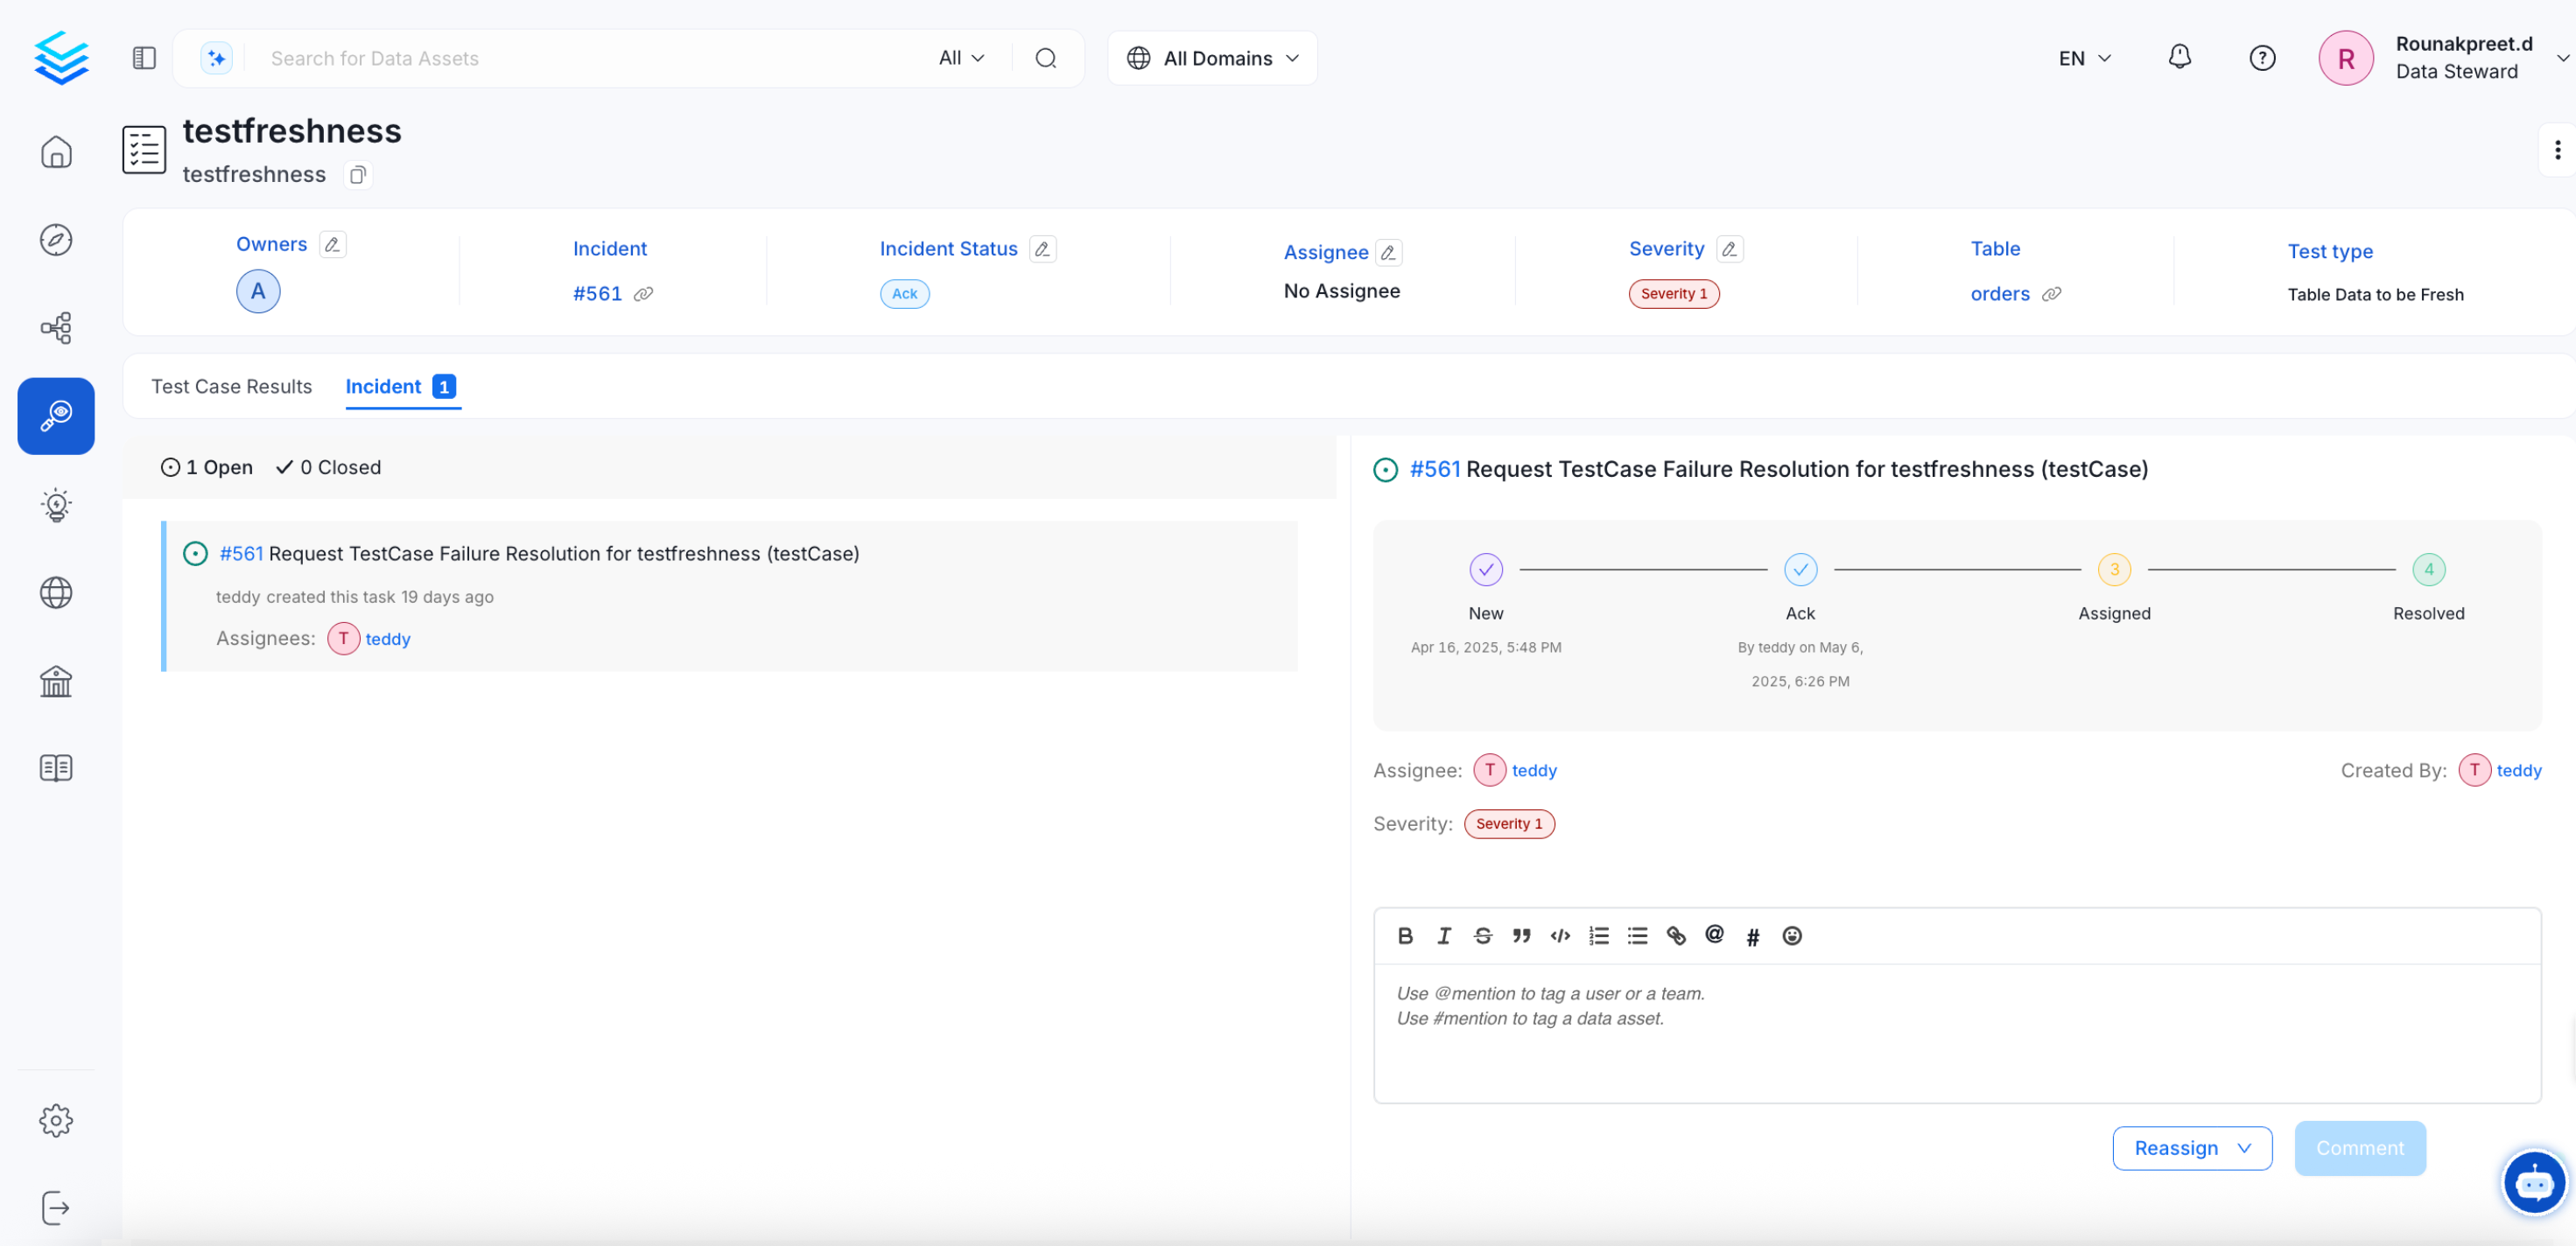Toggle strikethrough formatting in comment editor
The image size is (2576, 1246).
[1482, 936]
